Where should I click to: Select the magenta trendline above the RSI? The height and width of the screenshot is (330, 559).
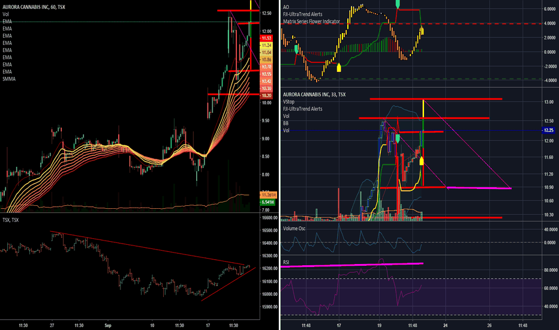[x=352, y=265]
